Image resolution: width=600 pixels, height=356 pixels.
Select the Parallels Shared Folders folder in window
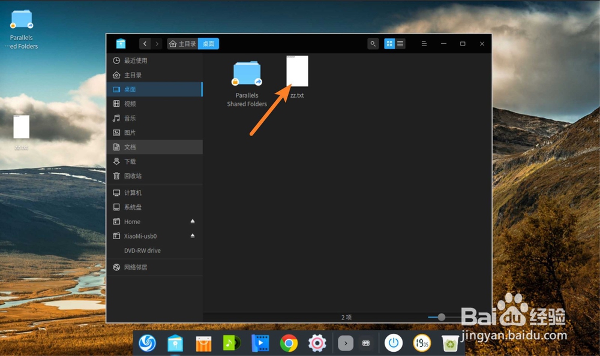coord(247,84)
